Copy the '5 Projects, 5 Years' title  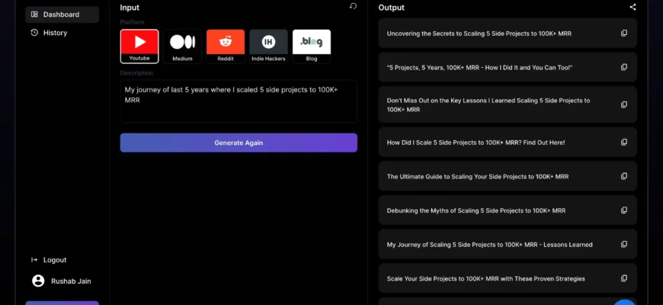(x=624, y=67)
